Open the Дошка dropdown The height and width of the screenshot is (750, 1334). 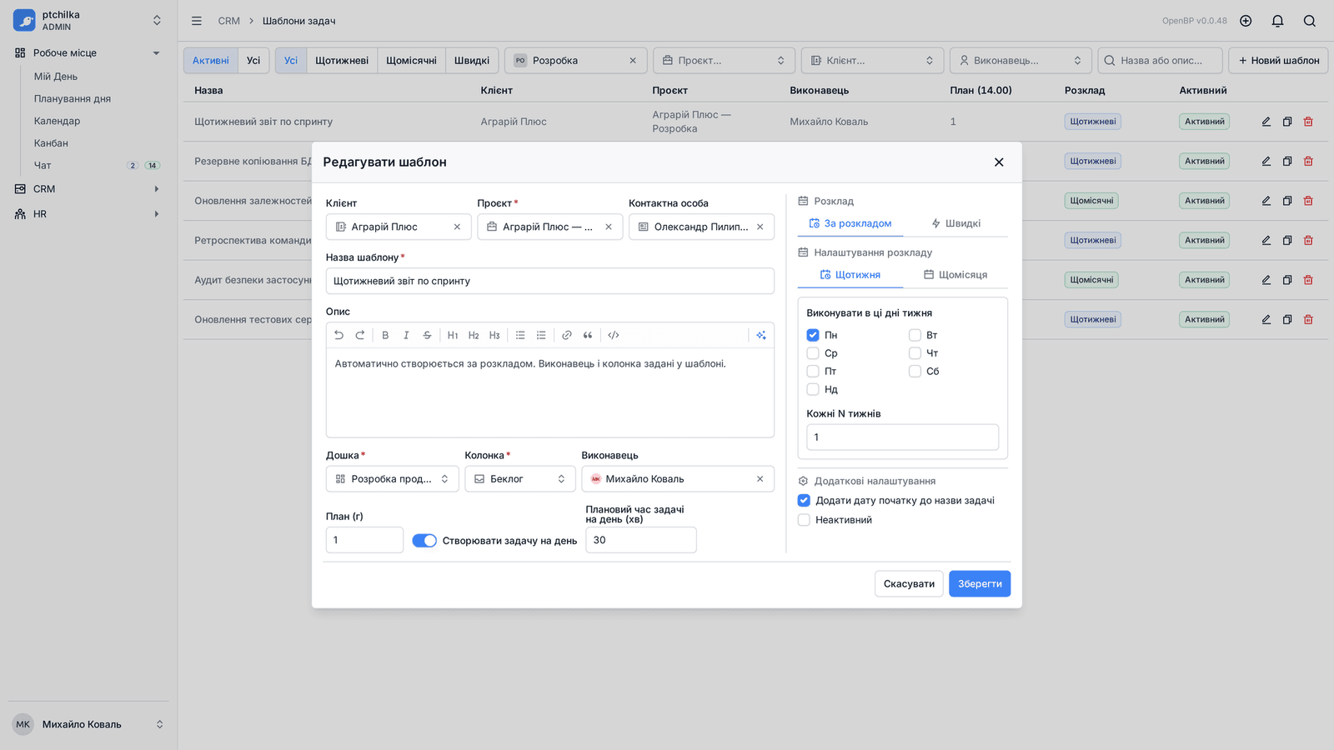point(392,479)
